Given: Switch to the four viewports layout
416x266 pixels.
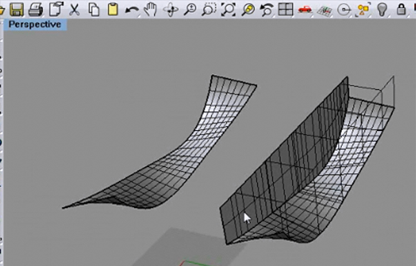Looking at the screenshot, I should click(285, 9).
